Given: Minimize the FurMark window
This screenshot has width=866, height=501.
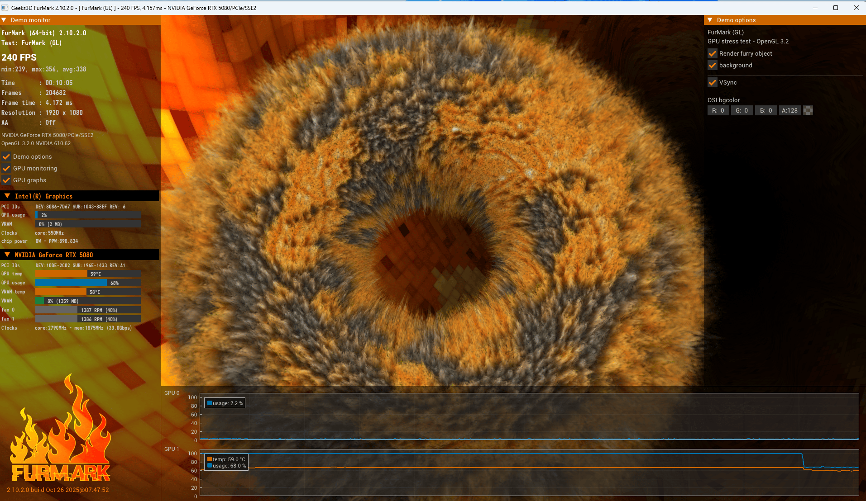Looking at the screenshot, I should click(x=815, y=8).
